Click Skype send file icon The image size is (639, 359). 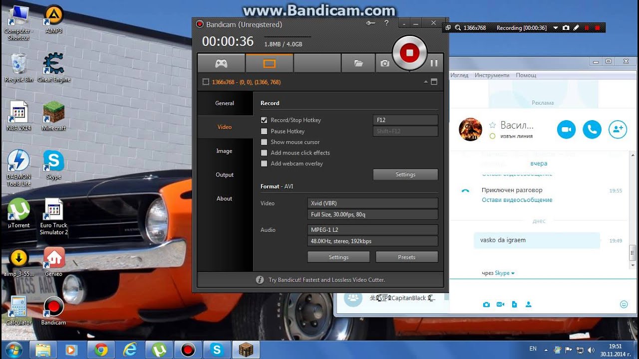514,304
